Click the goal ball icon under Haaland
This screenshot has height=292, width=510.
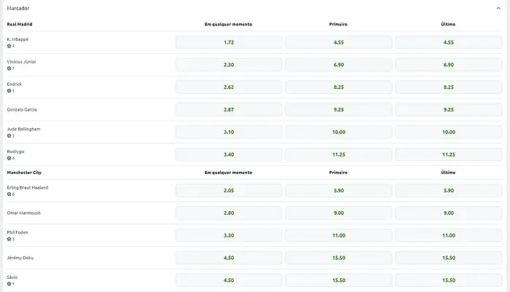coord(9,194)
